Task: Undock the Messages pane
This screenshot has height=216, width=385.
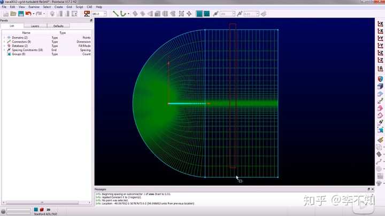Action: tap(368, 189)
